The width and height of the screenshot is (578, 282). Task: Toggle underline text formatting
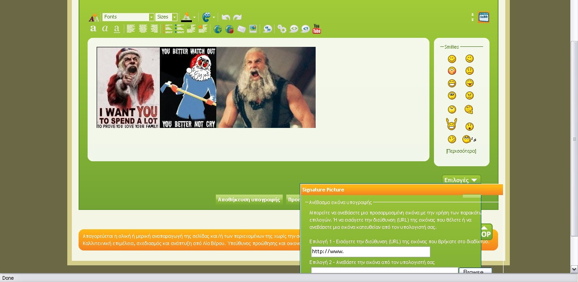[x=117, y=29]
